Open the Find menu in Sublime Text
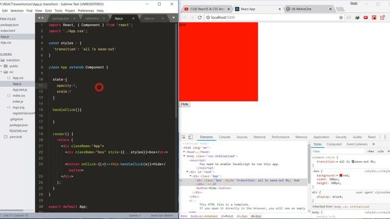This screenshot has height=219, width=390. 29,11
